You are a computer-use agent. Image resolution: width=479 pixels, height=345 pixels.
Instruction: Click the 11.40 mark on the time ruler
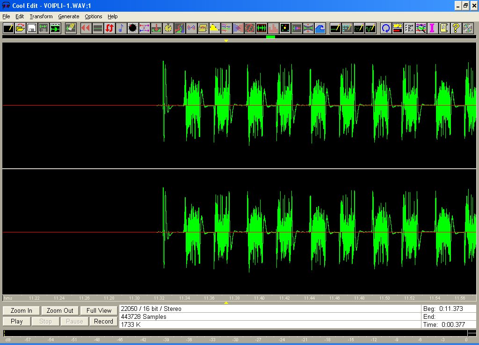259,298
